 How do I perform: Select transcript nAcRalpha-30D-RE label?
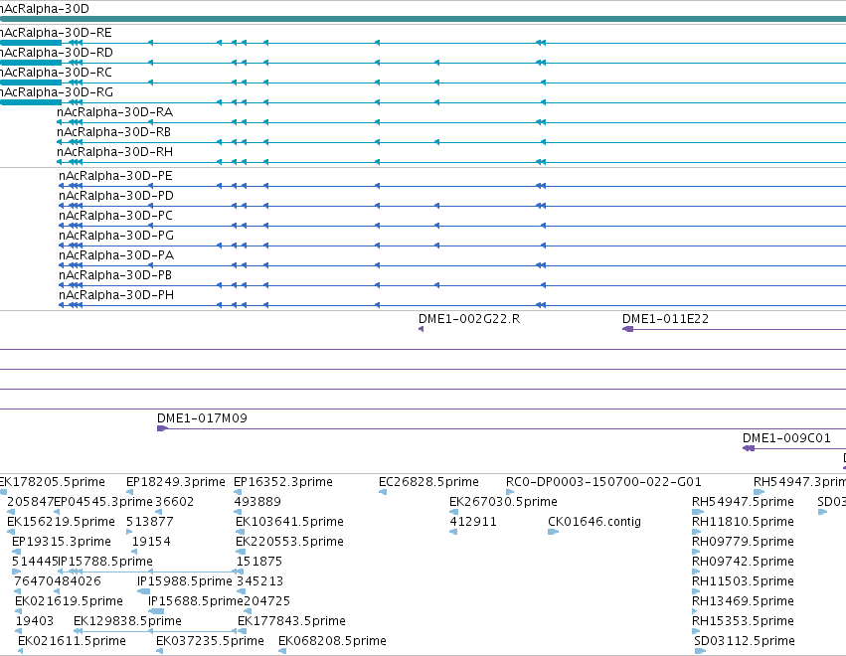tap(56, 33)
